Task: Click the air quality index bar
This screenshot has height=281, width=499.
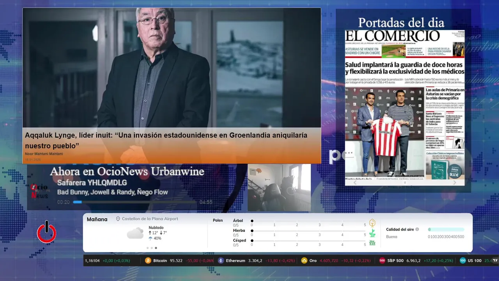Action: click(446, 229)
